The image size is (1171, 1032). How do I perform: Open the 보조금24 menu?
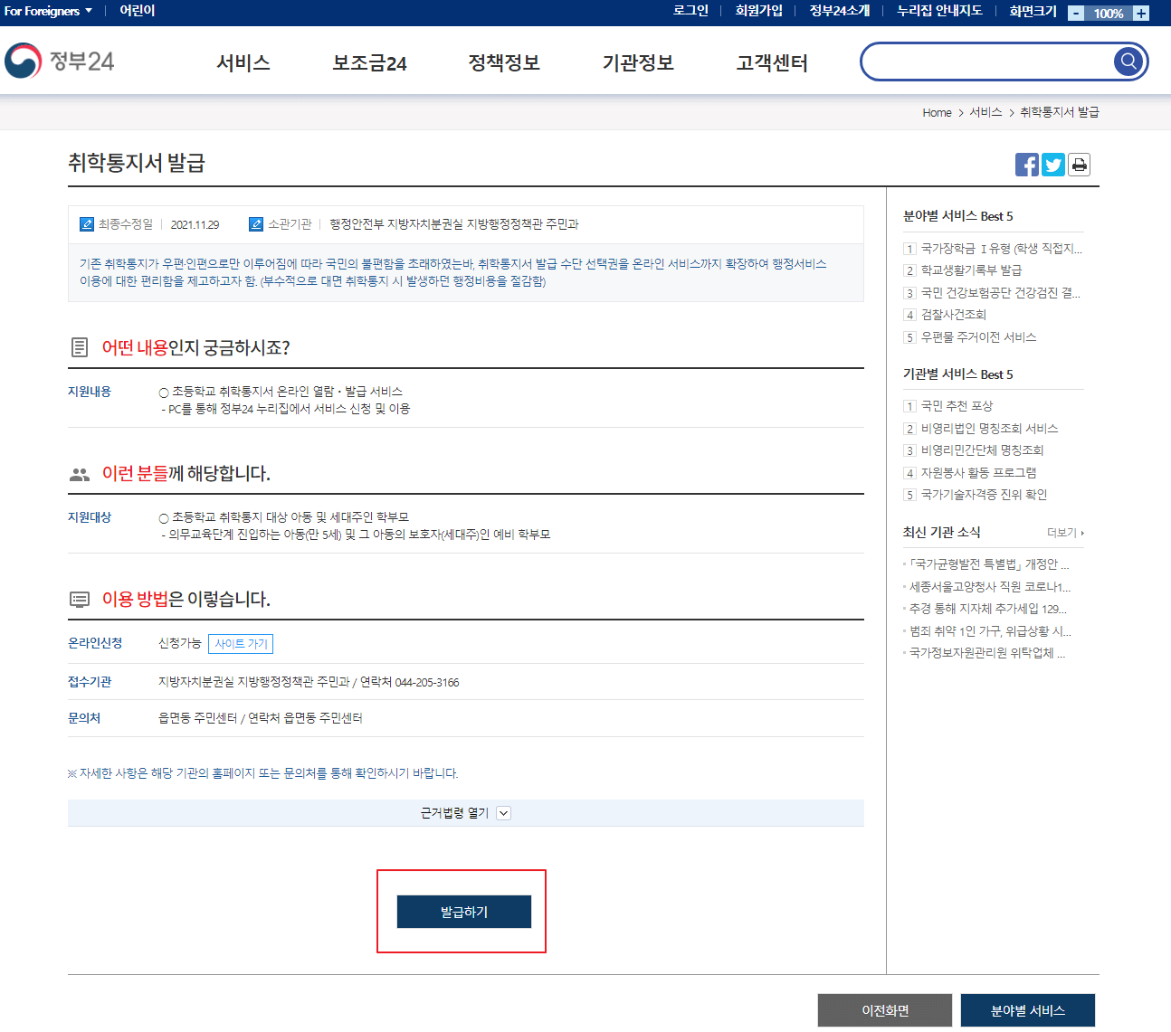pos(369,62)
